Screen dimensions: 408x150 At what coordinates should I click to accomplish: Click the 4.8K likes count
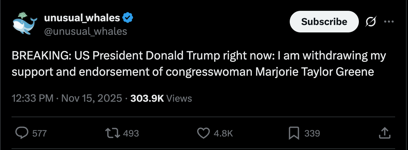pyautogui.click(x=223, y=133)
